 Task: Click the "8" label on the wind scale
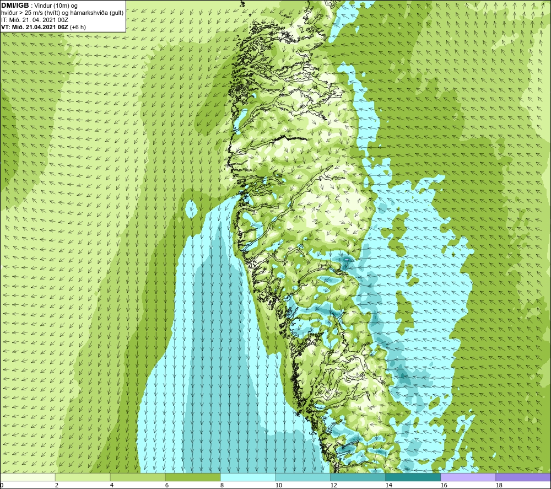pyautogui.click(x=222, y=485)
